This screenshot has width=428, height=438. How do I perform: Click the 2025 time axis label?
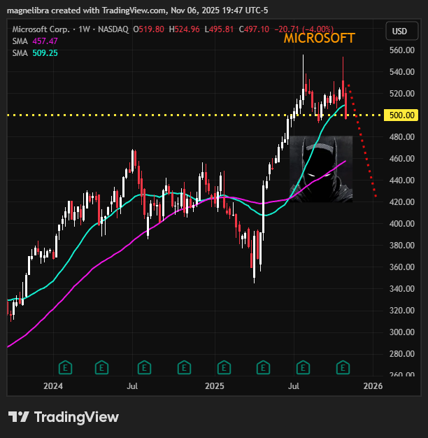coord(215,386)
